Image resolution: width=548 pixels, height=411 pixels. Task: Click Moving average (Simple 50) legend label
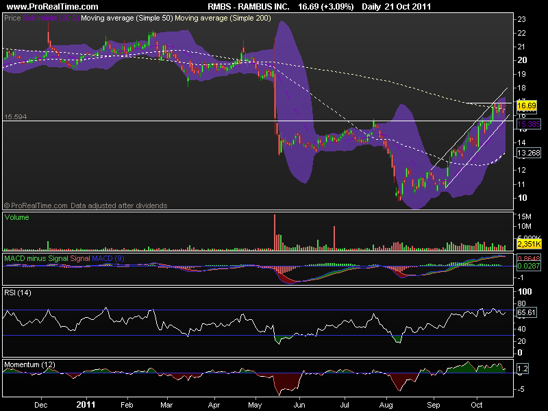127,18
